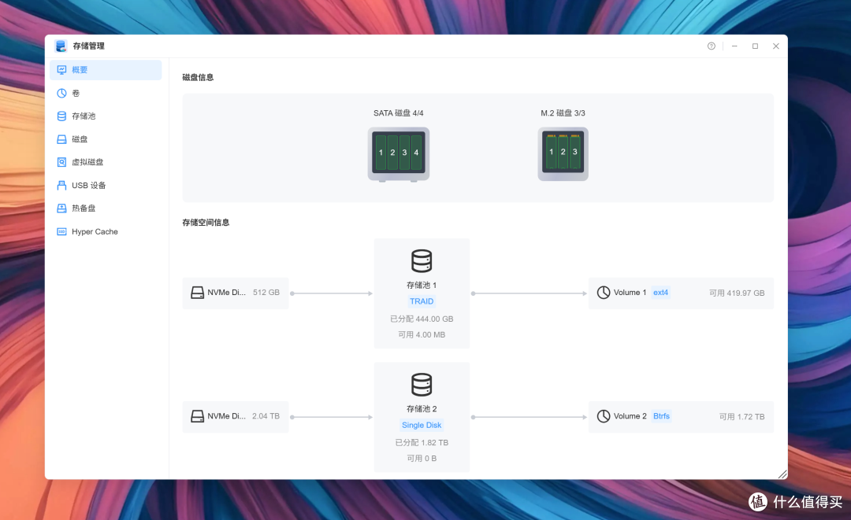The image size is (851, 520).
Task: Click the 可用 4.00 MB text
Action: click(x=422, y=335)
